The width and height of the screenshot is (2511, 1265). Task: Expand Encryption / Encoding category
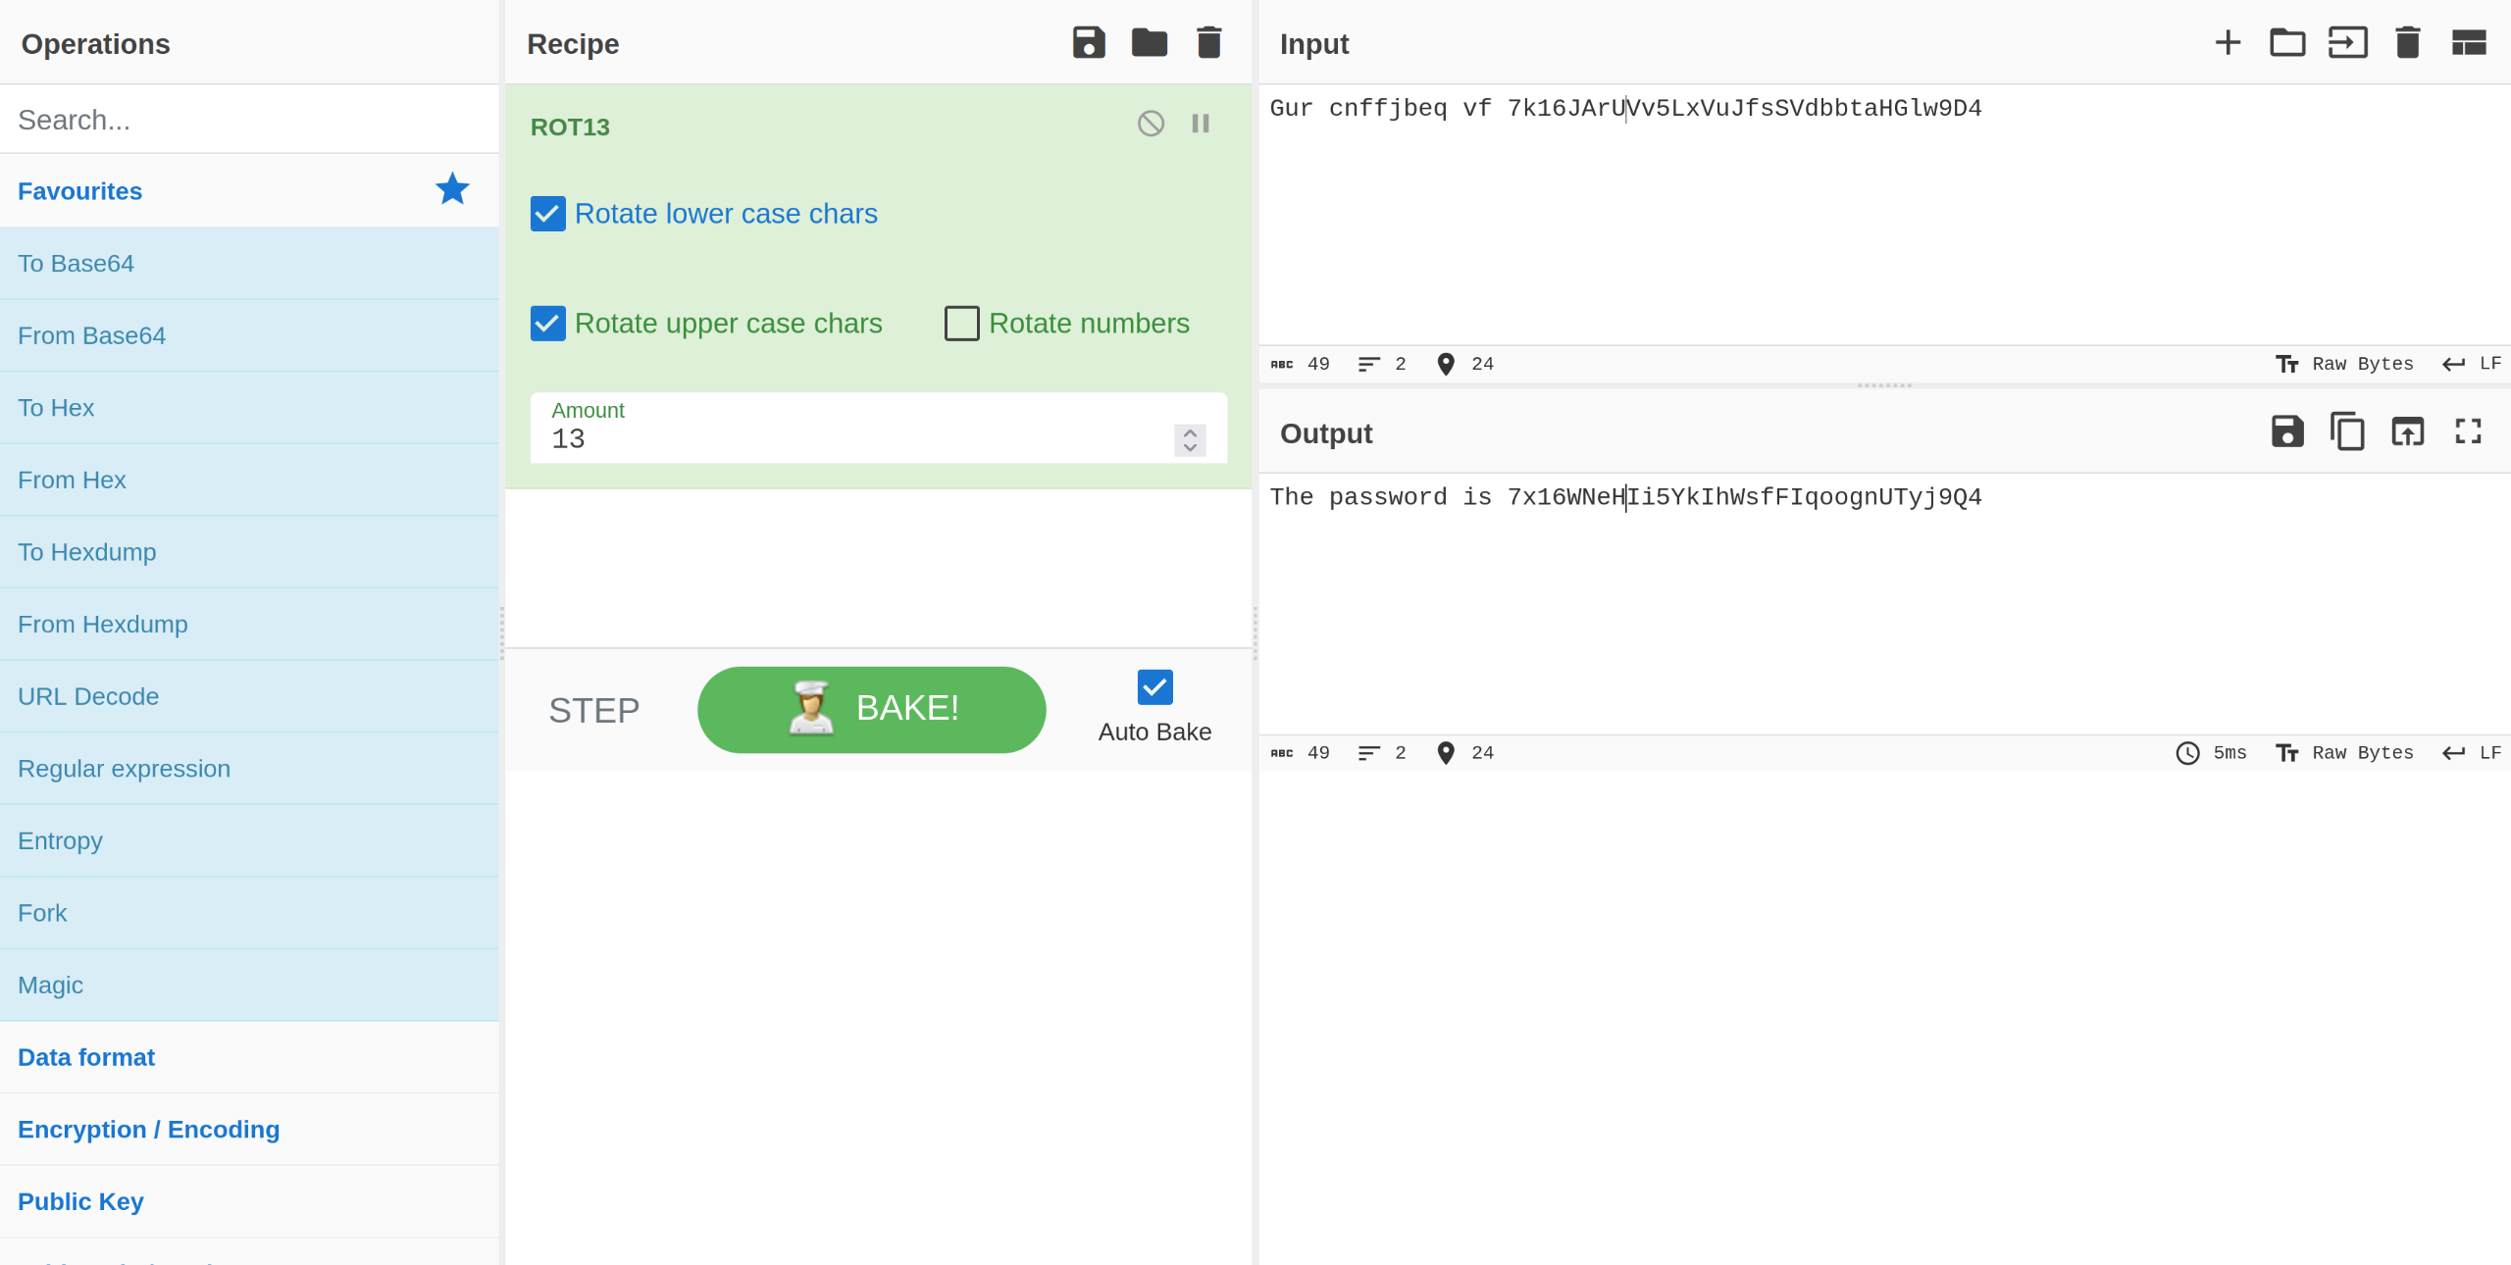(x=148, y=1130)
